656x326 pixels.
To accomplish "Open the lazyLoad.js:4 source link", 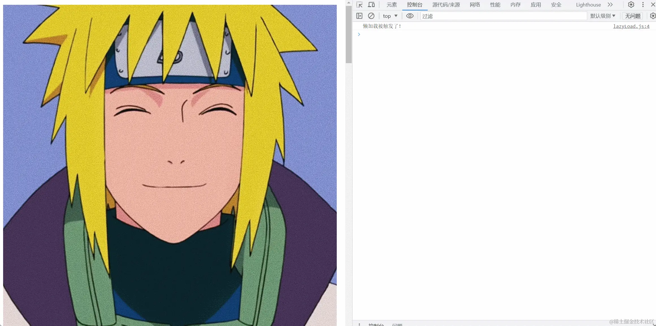I will click(x=631, y=26).
